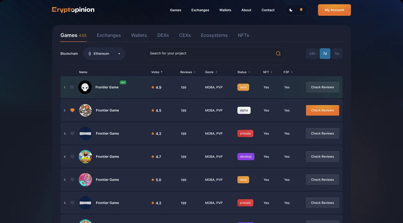This screenshot has width=403, height=223.
Task: Open About in the top navigation
Action: [246, 10]
